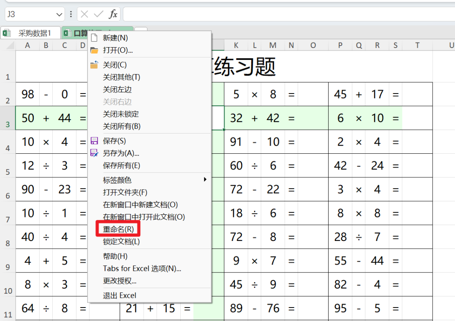Click cell A3 containing 50

click(27, 118)
